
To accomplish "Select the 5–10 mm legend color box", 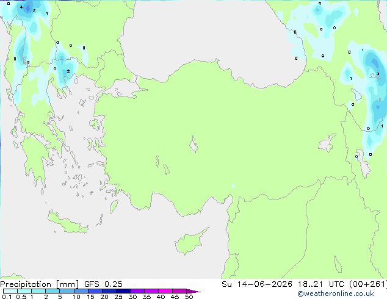I will 67,291.
